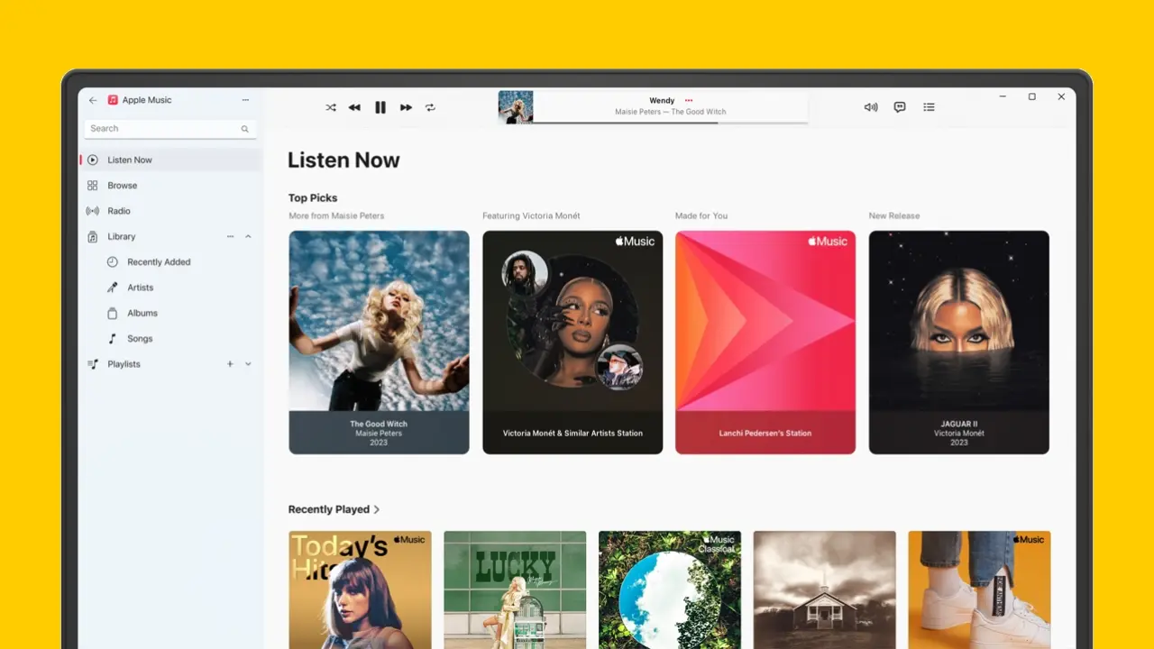Toggle repeat mode
Viewport: 1154px width, 649px height.
pyautogui.click(x=430, y=107)
